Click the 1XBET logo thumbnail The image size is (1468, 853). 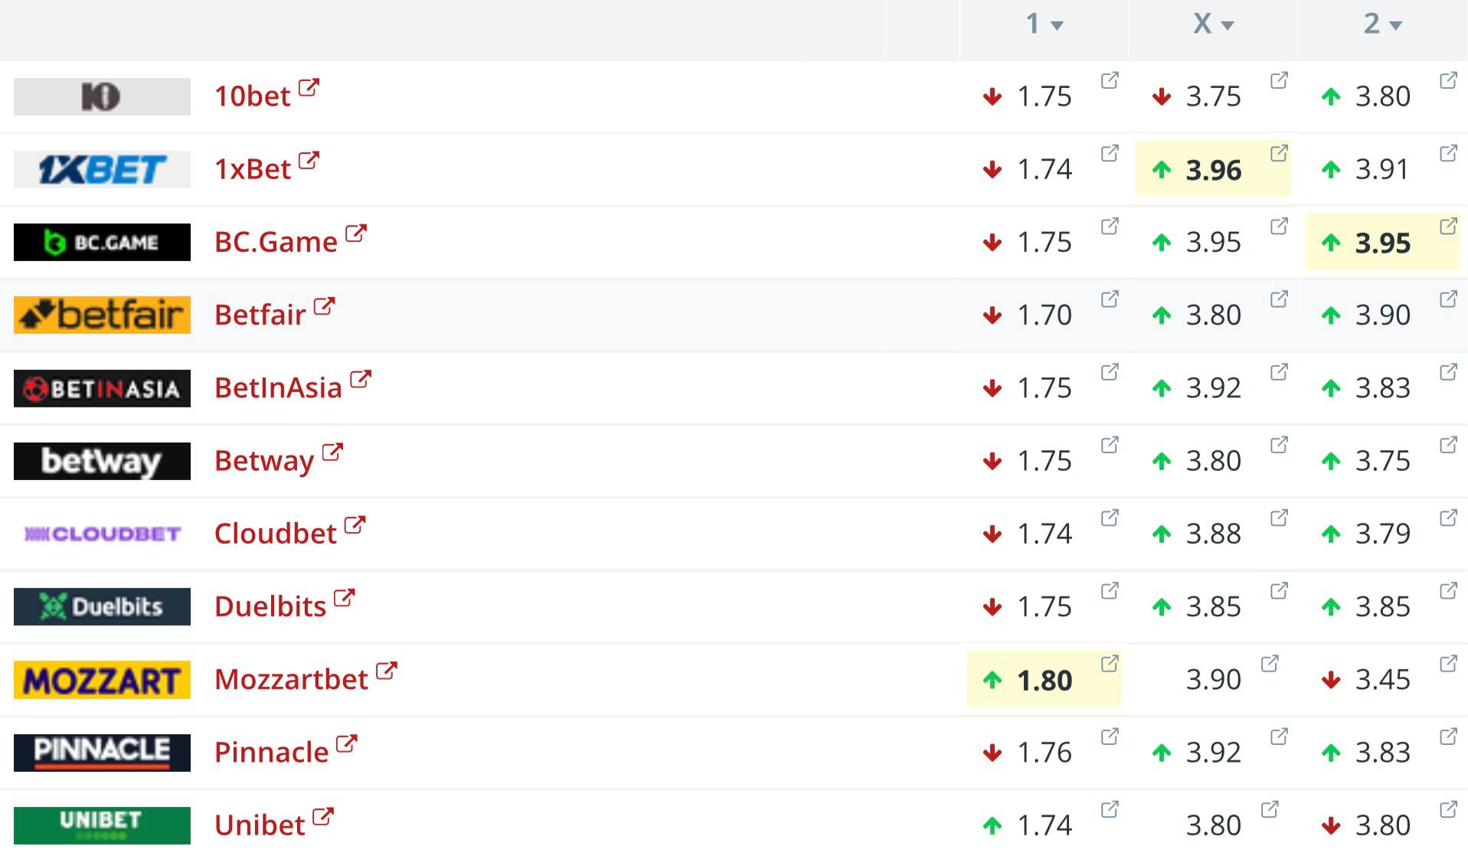coord(102,169)
